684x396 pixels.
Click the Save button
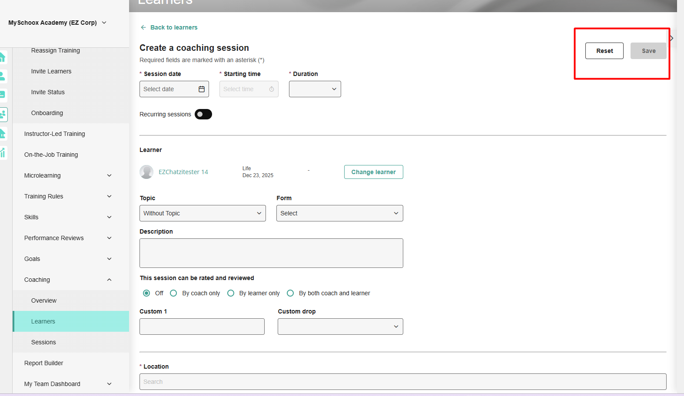click(x=648, y=51)
